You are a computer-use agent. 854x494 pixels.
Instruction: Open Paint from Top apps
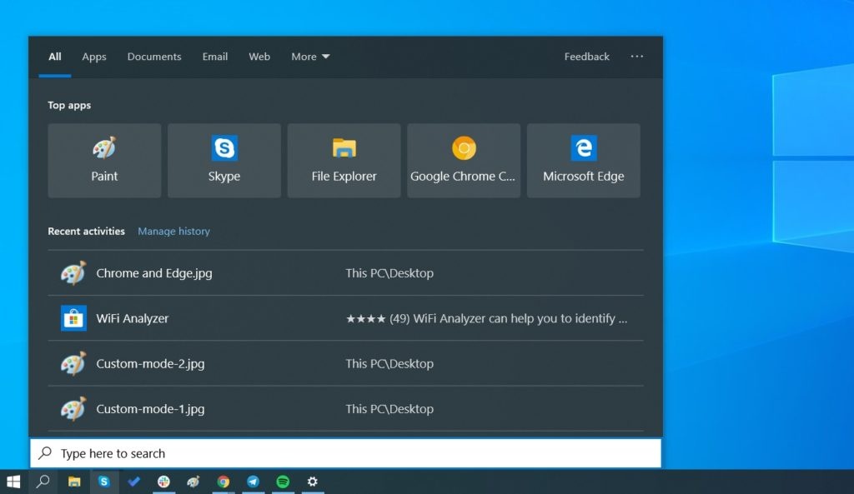[x=103, y=160]
